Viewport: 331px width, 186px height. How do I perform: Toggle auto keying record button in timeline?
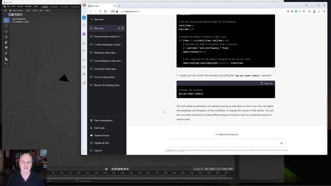106,169
